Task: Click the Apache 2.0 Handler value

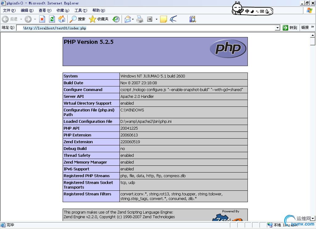Action: pyautogui.click(x=137, y=97)
